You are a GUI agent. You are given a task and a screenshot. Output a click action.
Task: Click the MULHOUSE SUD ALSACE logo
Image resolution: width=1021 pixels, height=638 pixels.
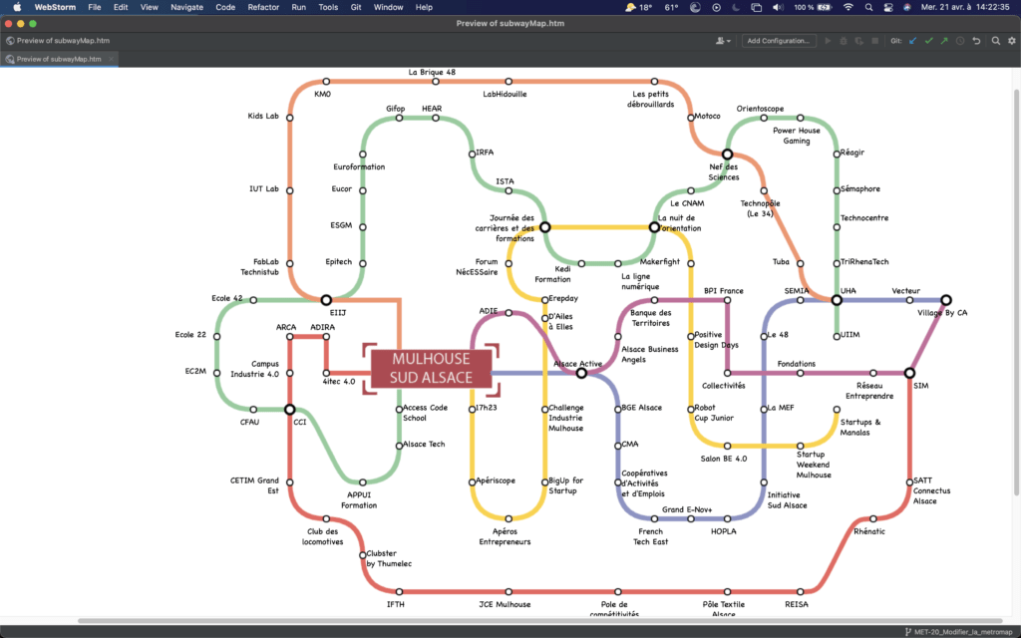coord(431,369)
